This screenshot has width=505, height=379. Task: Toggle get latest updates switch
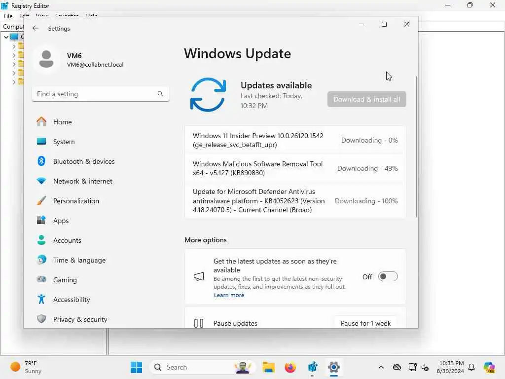point(388,276)
